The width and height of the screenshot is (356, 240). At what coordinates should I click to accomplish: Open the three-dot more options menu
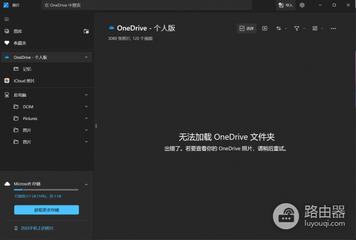333,29
